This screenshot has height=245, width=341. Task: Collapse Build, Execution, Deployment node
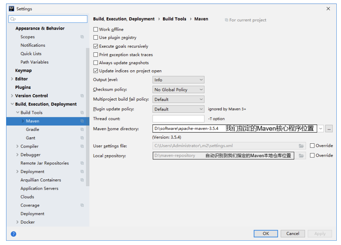point(12,104)
